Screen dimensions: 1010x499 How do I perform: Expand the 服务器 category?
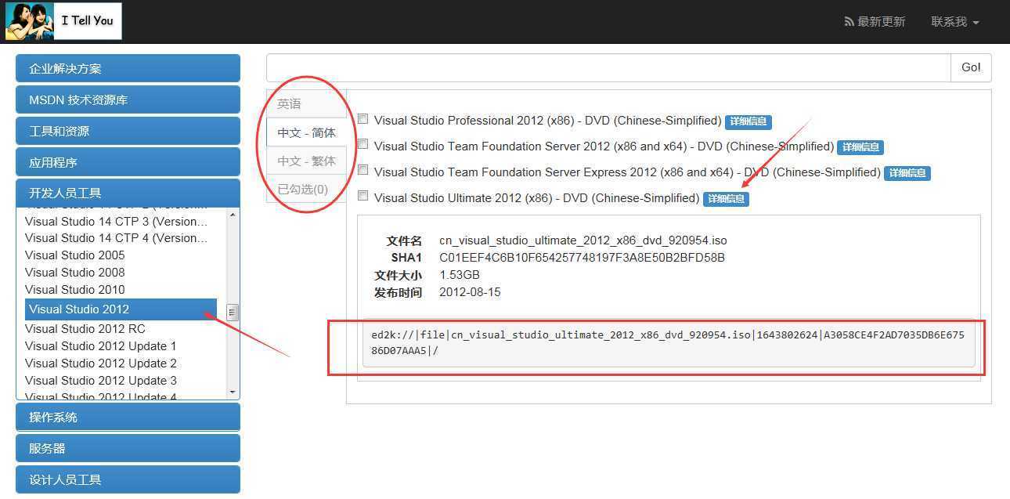point(128,448)
